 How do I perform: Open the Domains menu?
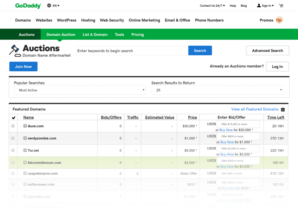[x=23, y=20]
